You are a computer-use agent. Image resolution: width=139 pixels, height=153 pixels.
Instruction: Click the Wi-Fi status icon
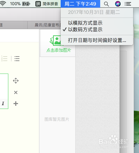[3, 4]
